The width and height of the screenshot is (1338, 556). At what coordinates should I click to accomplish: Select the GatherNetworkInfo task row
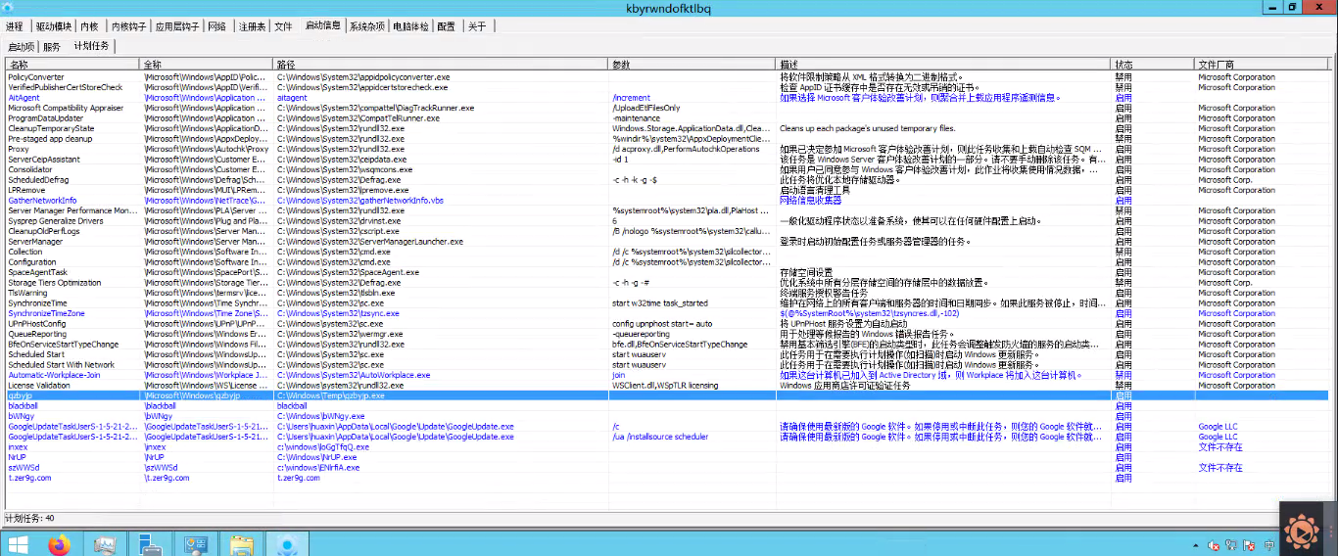pyautogui.click(x=666, y=201)
